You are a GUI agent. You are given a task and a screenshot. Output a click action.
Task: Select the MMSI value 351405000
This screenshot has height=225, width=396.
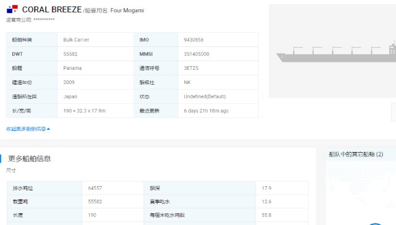pos(196,54)
